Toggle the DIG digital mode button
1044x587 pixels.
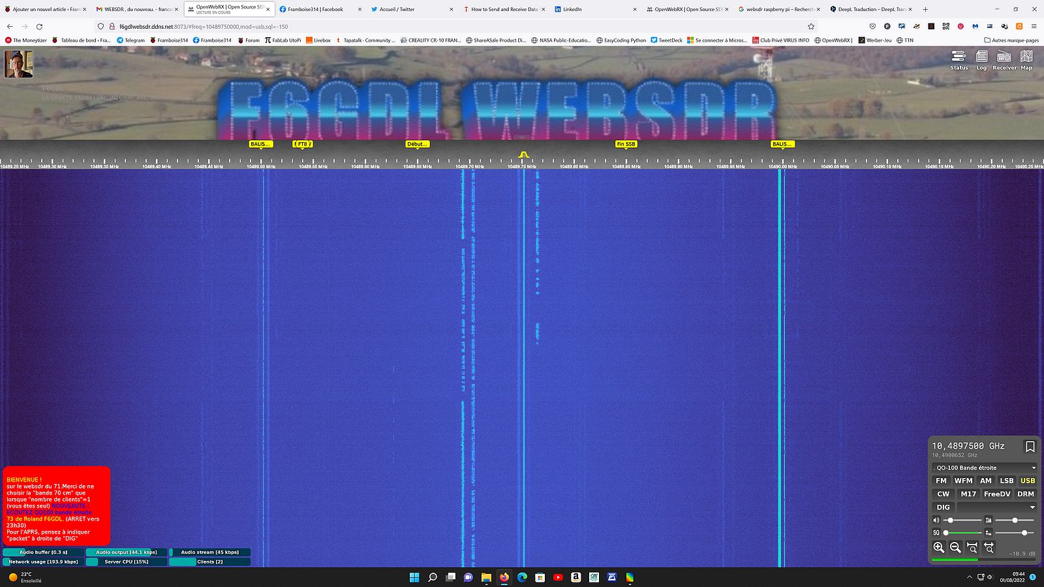tap(944, 507)
